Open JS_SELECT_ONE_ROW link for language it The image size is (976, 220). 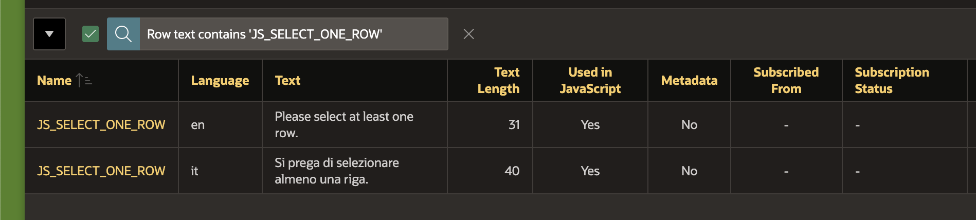[x=101, y=171]
